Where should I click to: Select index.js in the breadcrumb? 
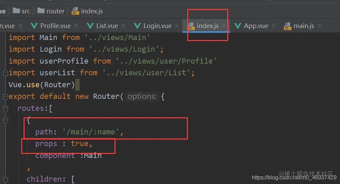tap(92, 11)
